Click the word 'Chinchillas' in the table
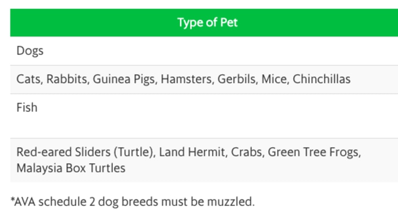Screen dimensions: 398x224 pyautogui.click(x=322, y=79)
